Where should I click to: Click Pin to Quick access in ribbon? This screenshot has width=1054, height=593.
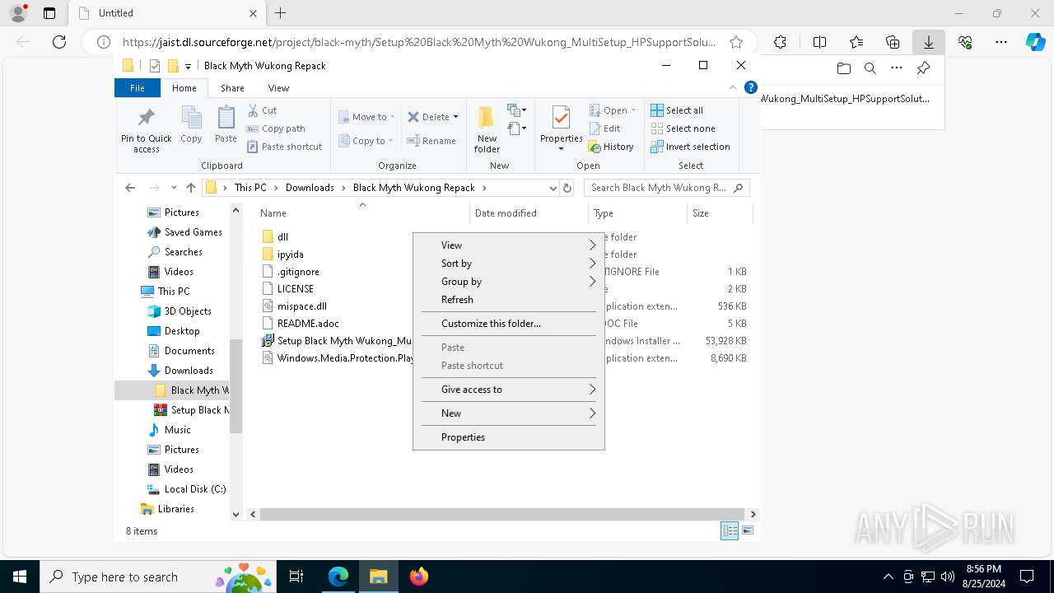pos(147,129)
